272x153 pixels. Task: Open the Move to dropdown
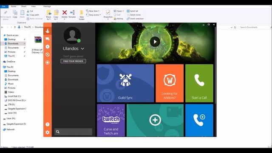click(48, 15)
